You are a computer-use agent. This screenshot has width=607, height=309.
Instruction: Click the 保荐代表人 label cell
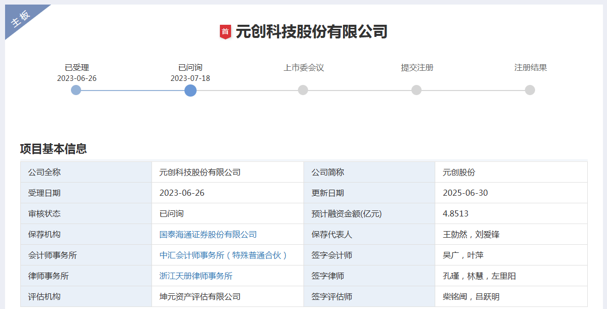pos(369,235)
